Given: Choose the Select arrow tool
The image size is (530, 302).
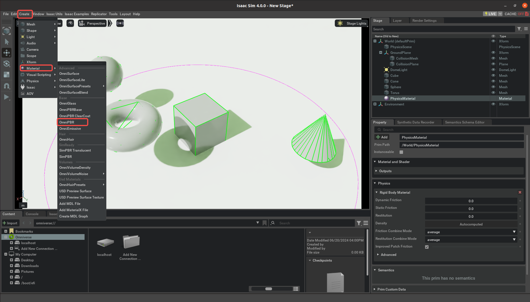Looking at the screenshot, I should point(7,42).
